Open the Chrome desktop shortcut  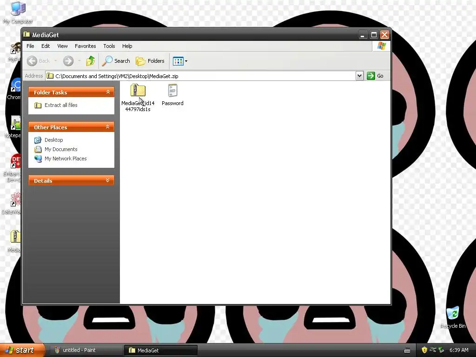[14, 89]
